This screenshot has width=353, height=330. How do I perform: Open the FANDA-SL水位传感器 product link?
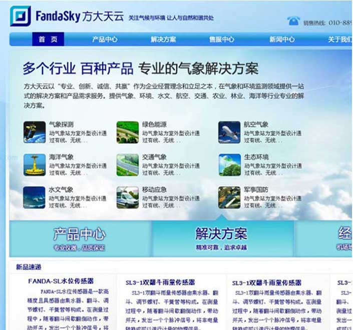pyautogui.click(x=61, y=281)
